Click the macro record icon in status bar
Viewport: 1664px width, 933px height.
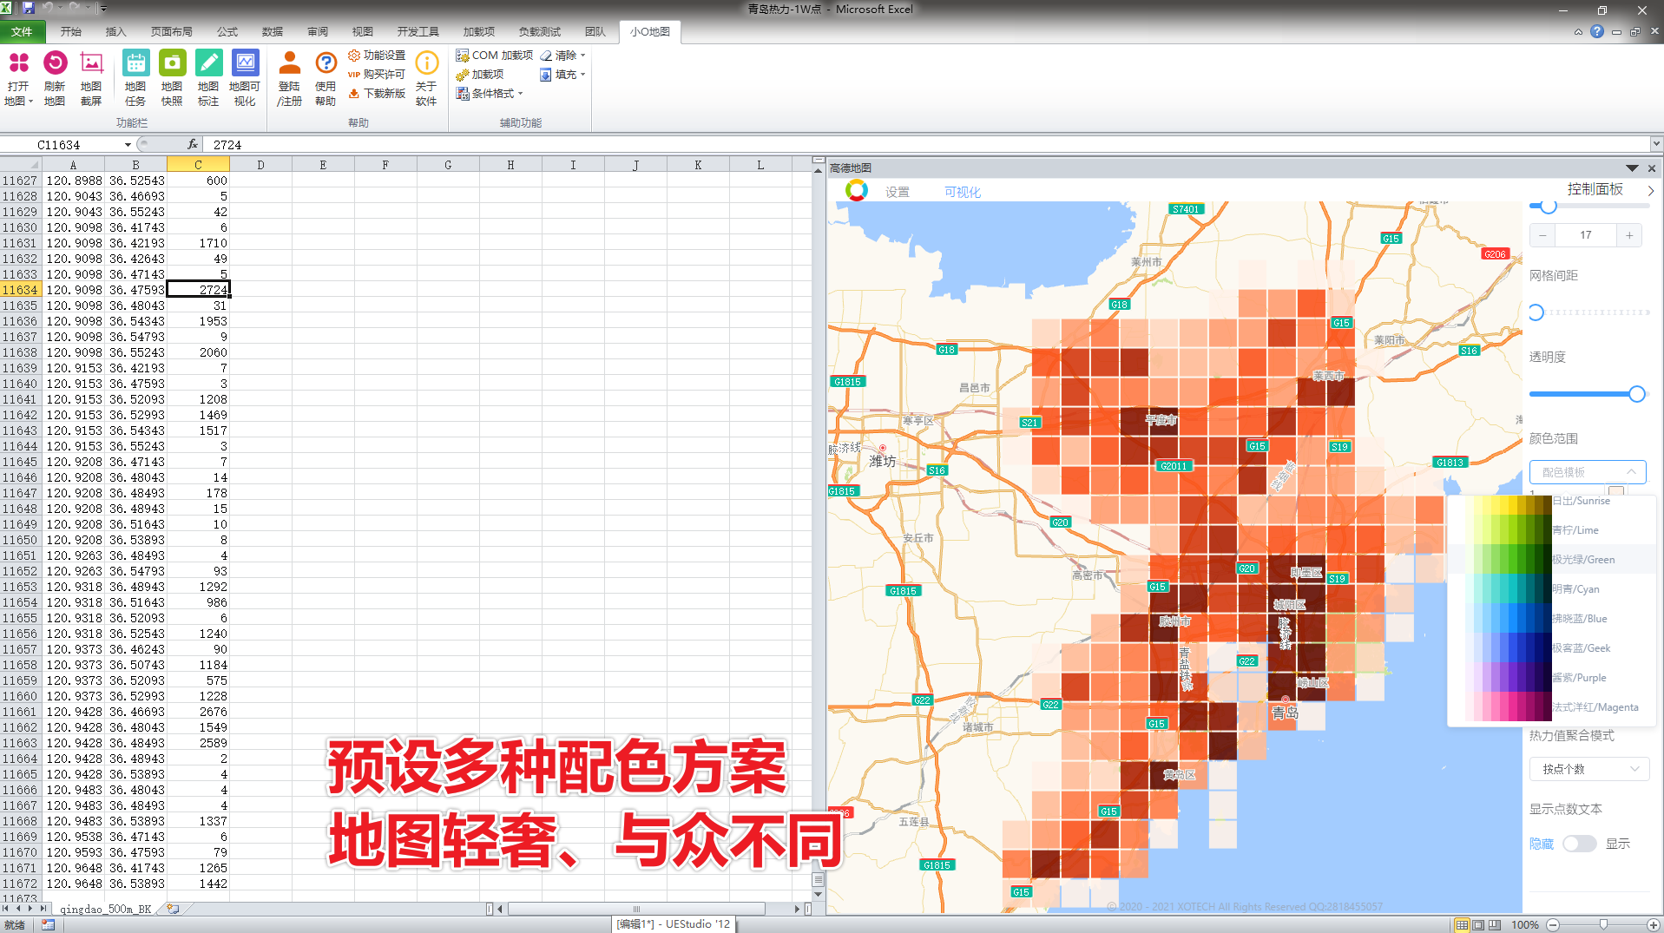[48, 924]
